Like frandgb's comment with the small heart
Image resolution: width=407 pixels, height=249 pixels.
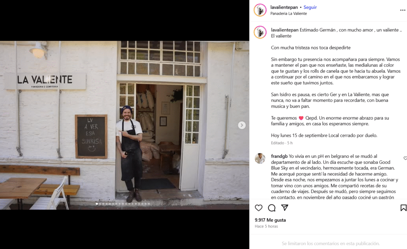[x=405, y=158]
